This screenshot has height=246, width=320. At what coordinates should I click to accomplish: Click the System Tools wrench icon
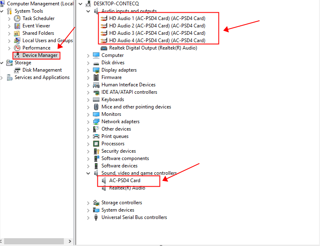(9, 11)
